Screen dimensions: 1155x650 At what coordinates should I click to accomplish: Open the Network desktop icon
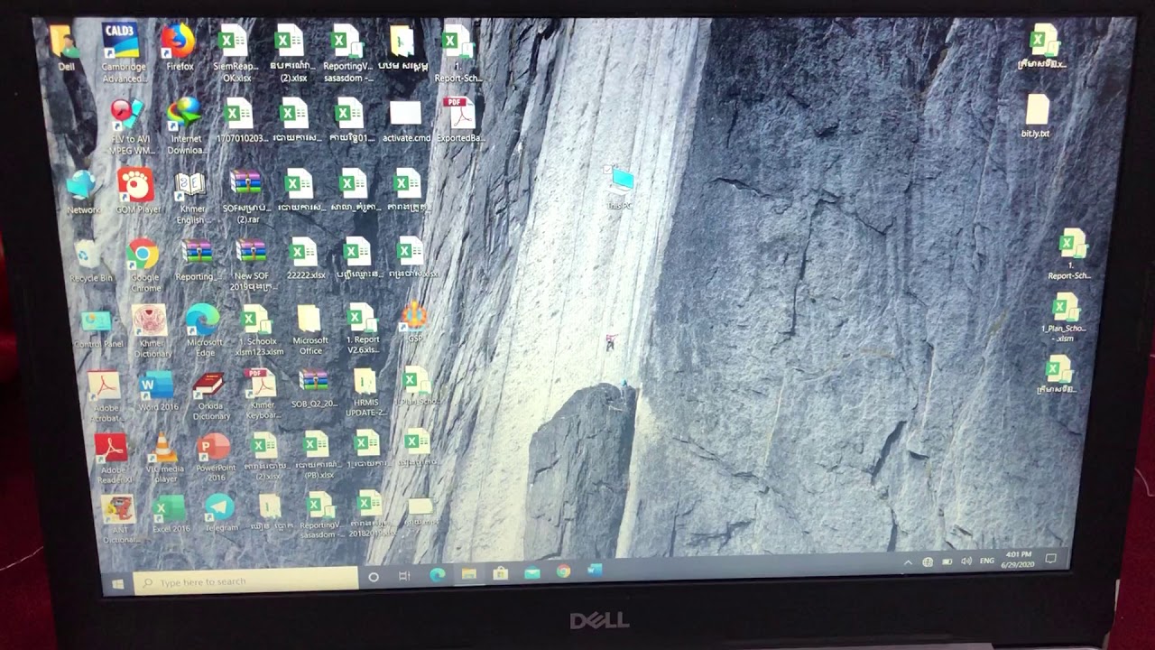pos(83,191)
